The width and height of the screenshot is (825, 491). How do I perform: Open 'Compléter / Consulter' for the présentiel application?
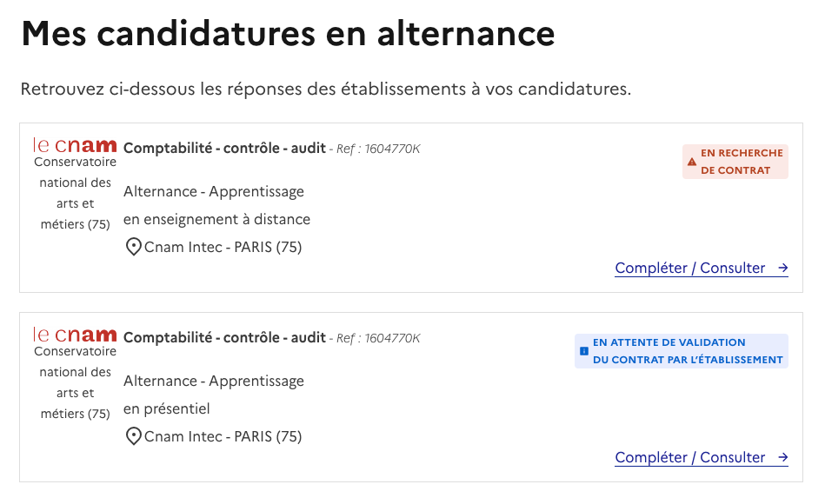[690, 457]
